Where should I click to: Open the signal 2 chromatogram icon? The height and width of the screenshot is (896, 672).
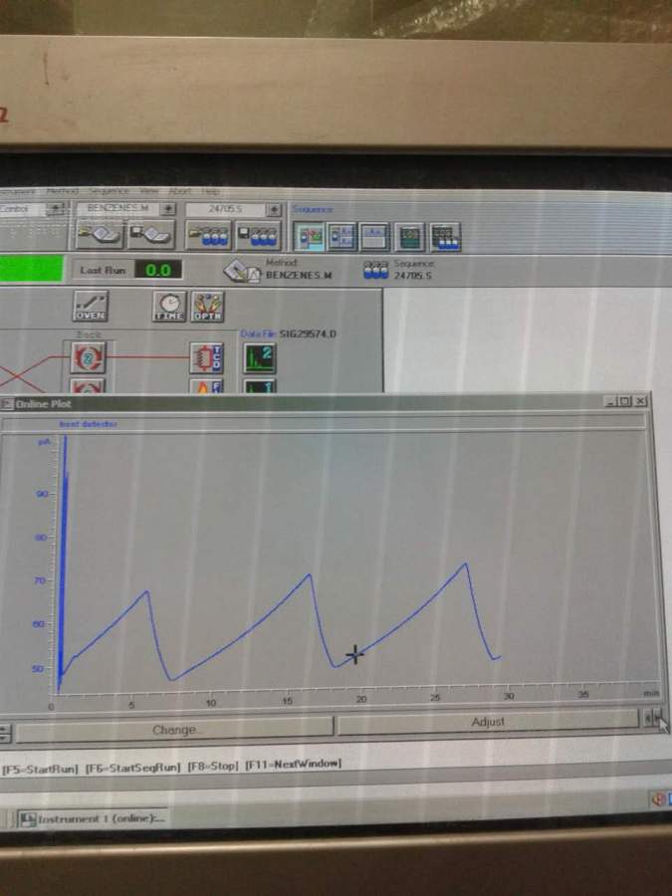pyautogui.click(x=260, y=358)
